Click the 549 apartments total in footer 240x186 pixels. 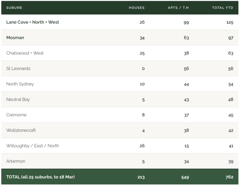point(185,177)
